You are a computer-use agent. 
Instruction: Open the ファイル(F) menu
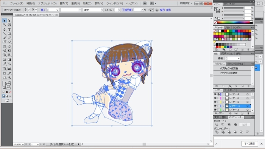17,3
